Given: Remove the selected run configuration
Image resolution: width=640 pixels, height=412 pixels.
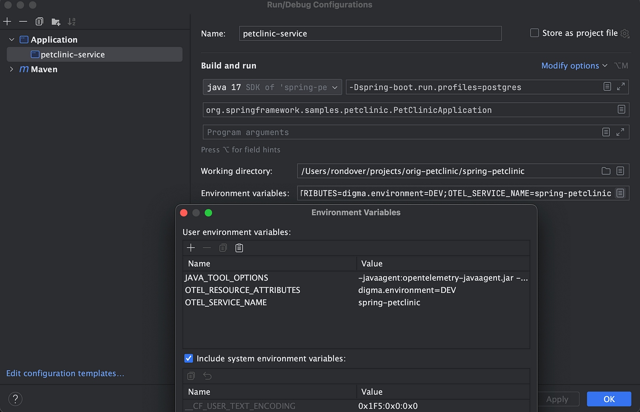Looking at the screenshot, I should click(23, 21).
